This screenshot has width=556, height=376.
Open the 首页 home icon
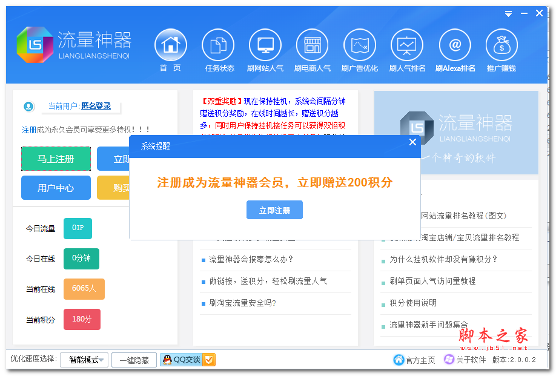point(170,45)
